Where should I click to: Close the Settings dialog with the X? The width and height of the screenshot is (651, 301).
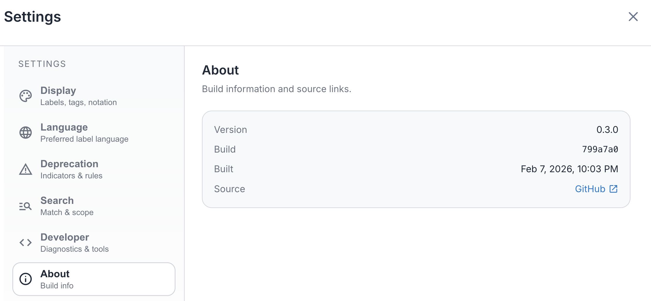pyautogui.click(x=633, y=17)
